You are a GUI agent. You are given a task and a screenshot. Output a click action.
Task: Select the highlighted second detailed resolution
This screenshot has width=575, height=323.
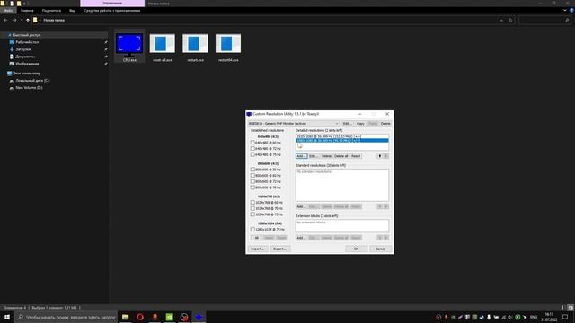pos(341,140)
